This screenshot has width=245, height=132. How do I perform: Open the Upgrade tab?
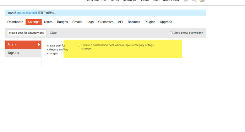pyautogui.click(x=166, y=22)
